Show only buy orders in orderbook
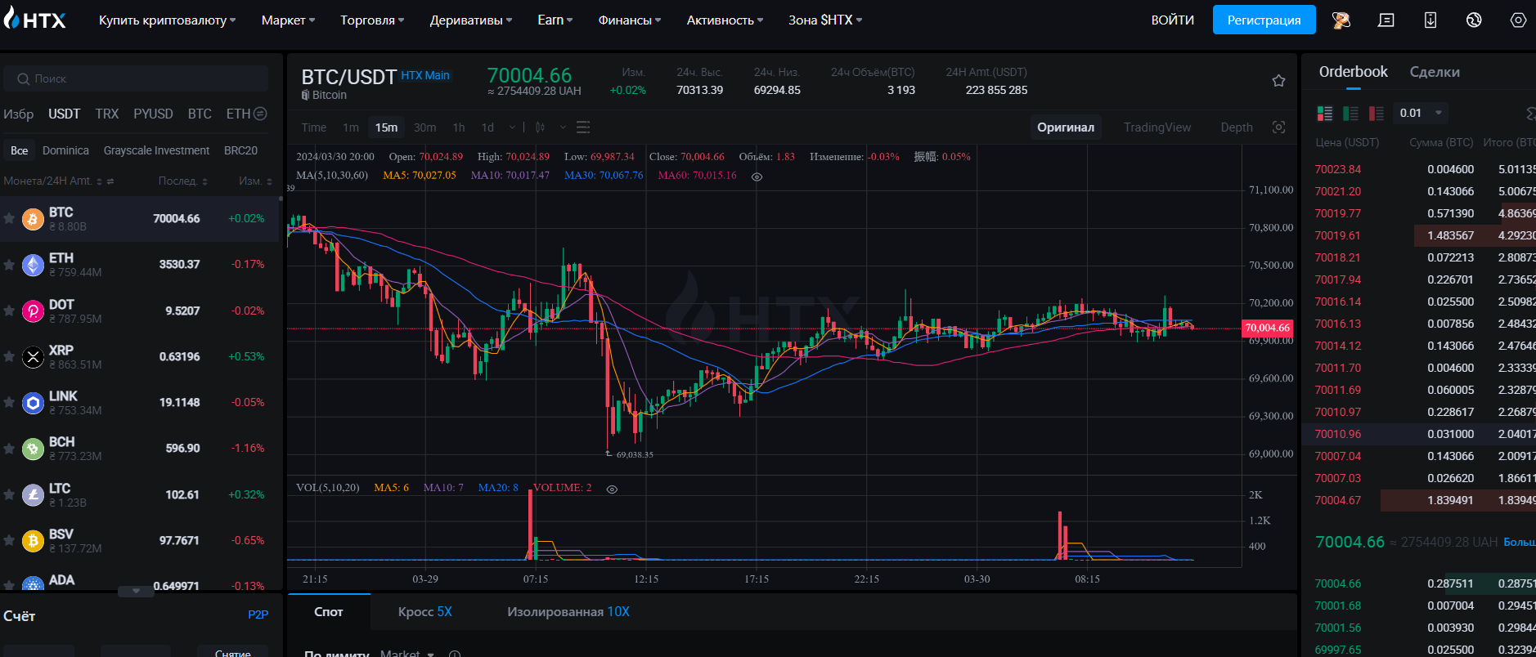 (1350, 114)
